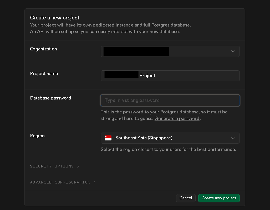Click the arrow icon beside Security Options
This screenshot has height=210, width=270.
(x=78, y=166)
